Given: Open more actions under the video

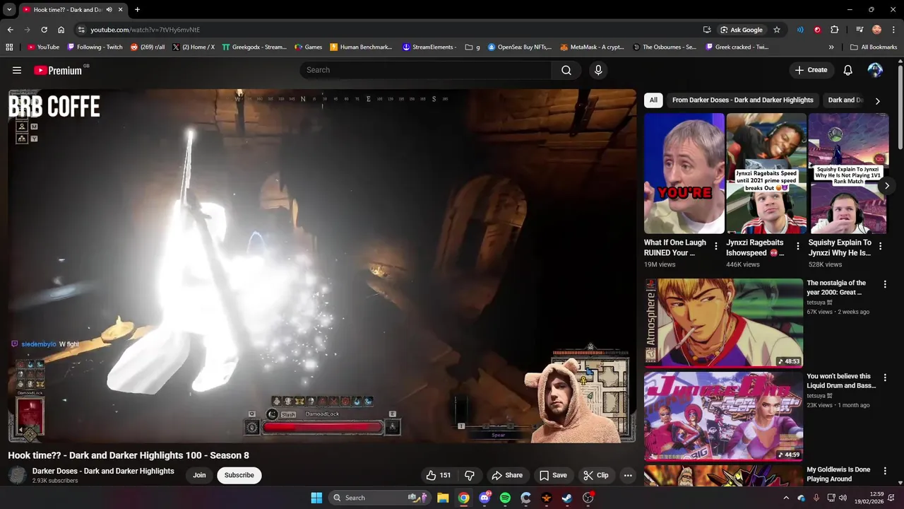Looking at the screenshot, I should tap(628, 475).
